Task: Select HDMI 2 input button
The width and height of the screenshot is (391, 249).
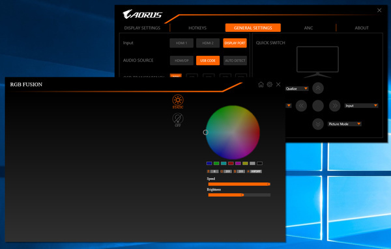Action: tap(208, 43)
